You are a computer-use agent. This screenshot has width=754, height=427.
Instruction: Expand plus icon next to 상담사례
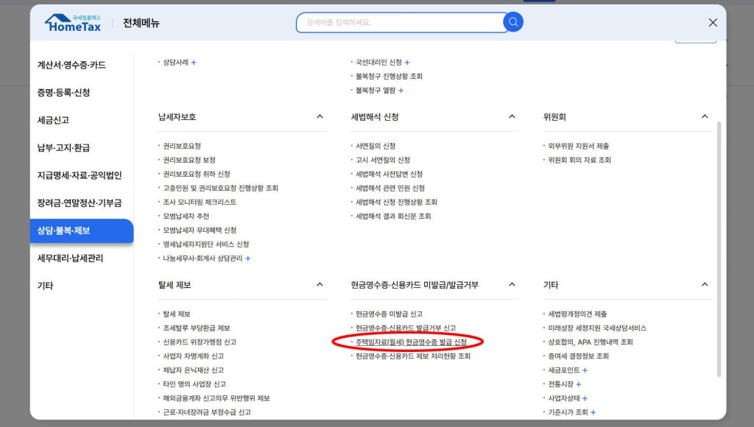[194, 63]
